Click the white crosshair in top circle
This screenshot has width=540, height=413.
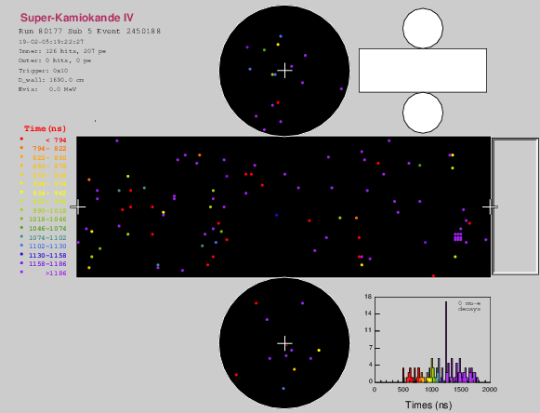tap(284, 71)
